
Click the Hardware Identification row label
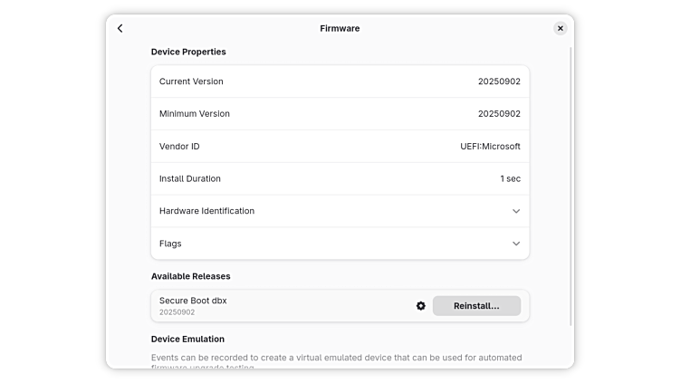click(206, 211)
